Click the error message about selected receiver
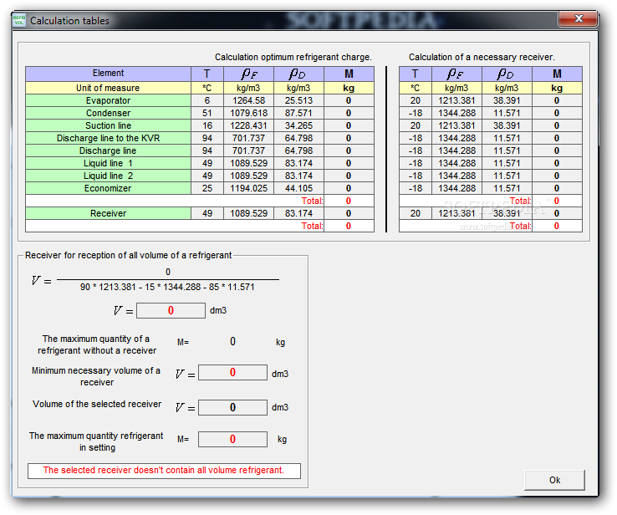This screenshot has height=515, width=617. (x=164, y=471)
